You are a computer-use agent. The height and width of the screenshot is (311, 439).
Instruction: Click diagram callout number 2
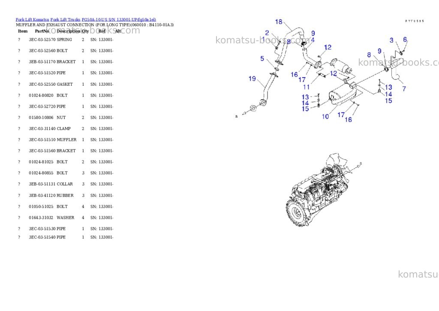point(267,33)
